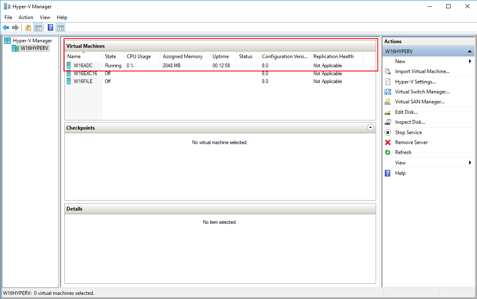Click the Help question mark icon in Actions
Viewport: 477px width, 299px height.
pyautogui.click(x=388, y=173)
